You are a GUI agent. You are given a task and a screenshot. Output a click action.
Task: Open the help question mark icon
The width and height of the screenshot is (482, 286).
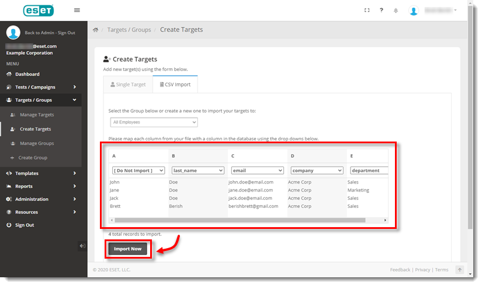pos(382,10)
